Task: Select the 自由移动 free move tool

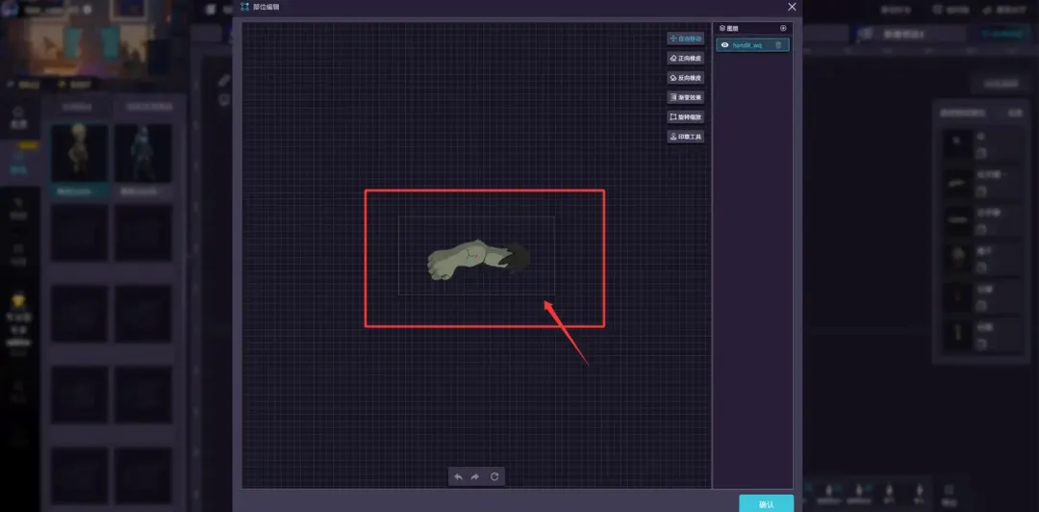Action: 685,38
